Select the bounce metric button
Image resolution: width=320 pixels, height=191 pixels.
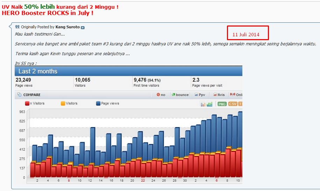180,95
